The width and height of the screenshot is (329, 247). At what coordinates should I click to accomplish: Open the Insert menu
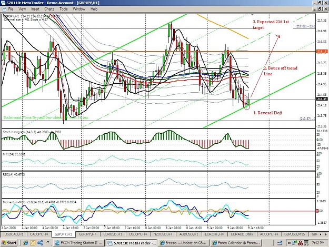(x=35, y=9)
